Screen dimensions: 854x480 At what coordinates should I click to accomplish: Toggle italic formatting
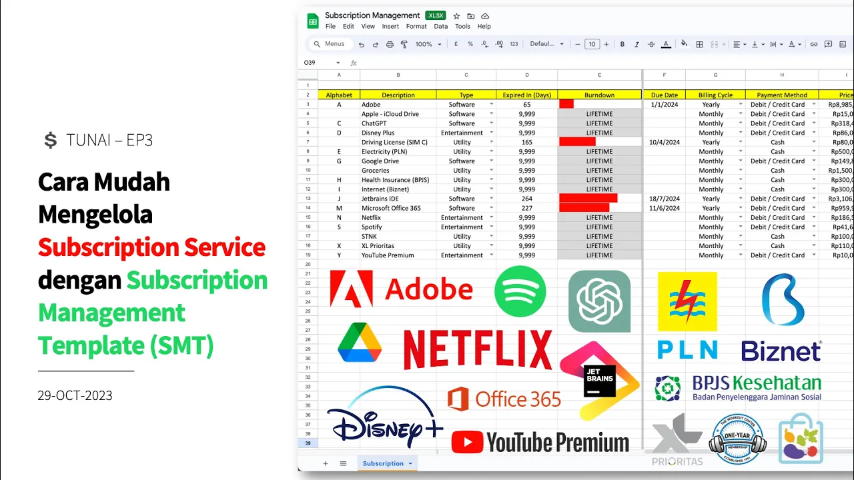click(x=637, y=44)
